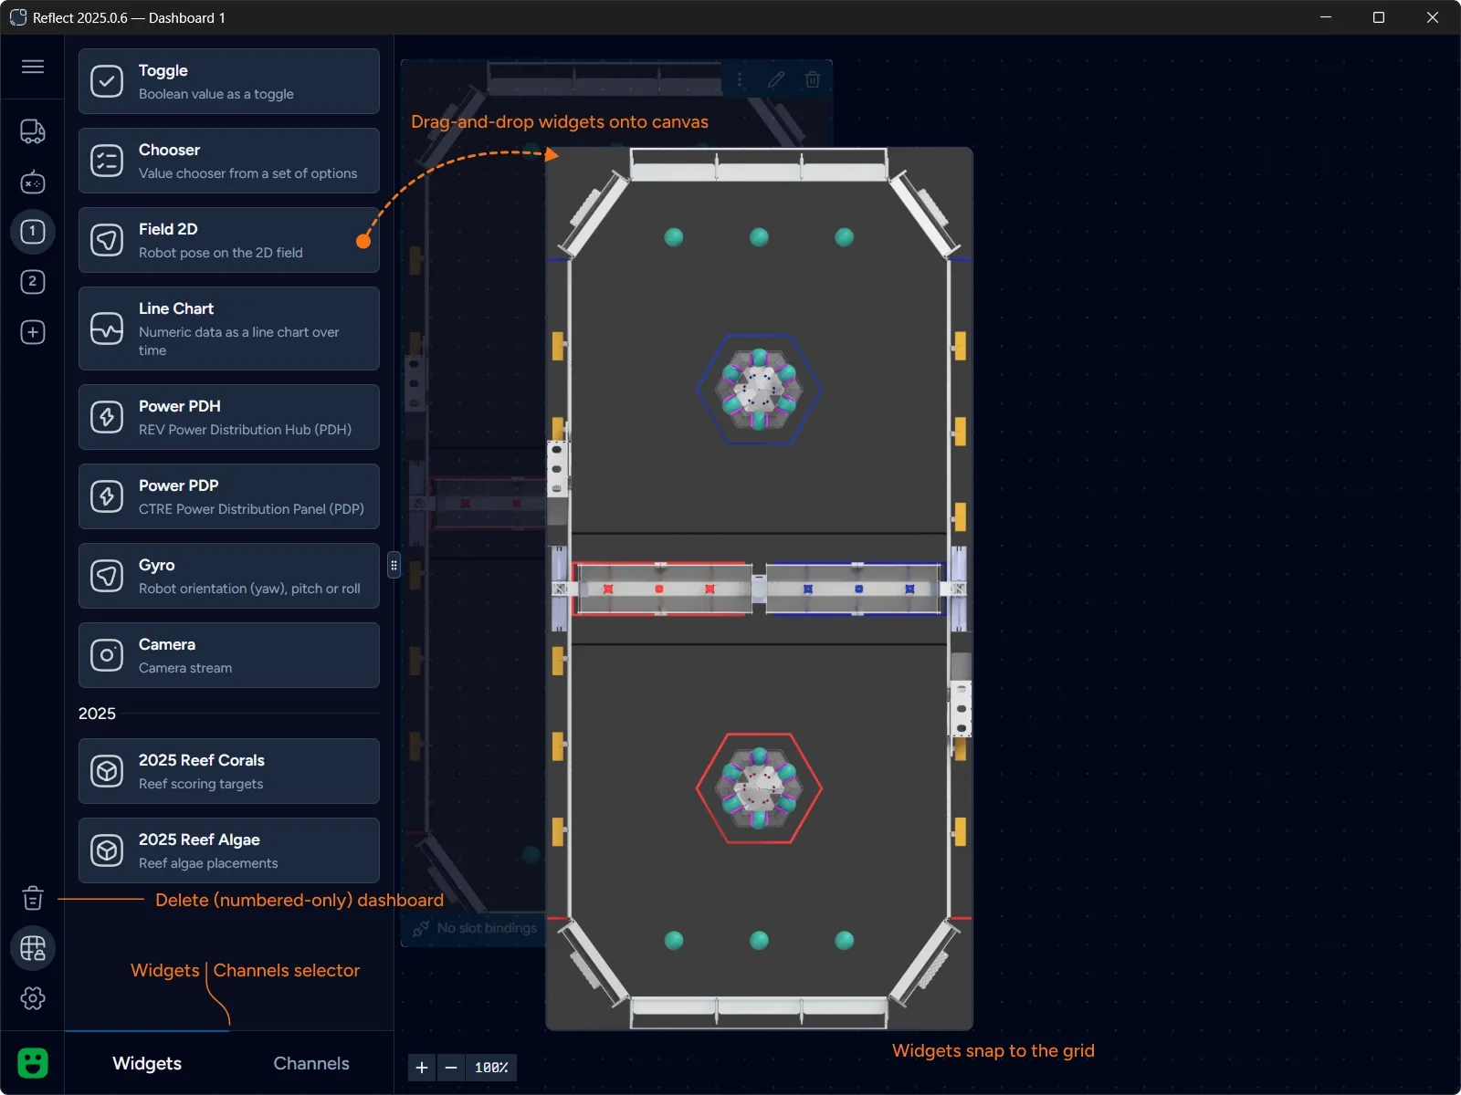
Task: Delete the field widget with its trash icon
Action: pos(814,79)
